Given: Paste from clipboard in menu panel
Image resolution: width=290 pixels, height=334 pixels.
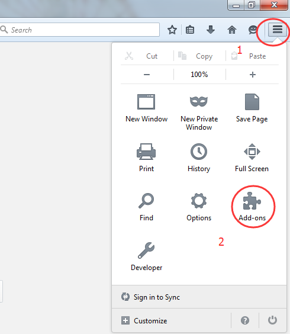Looking at the screenshot, I should 252,56.
